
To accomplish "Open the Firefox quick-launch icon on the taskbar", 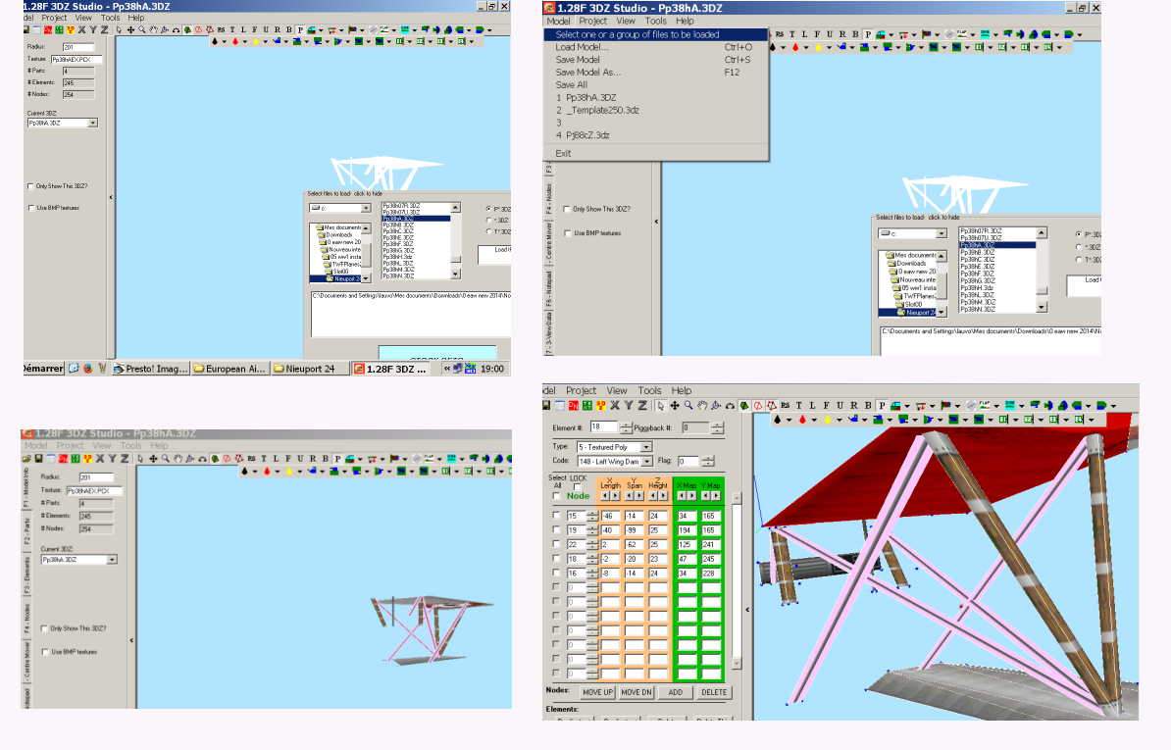I will (87, 368).
